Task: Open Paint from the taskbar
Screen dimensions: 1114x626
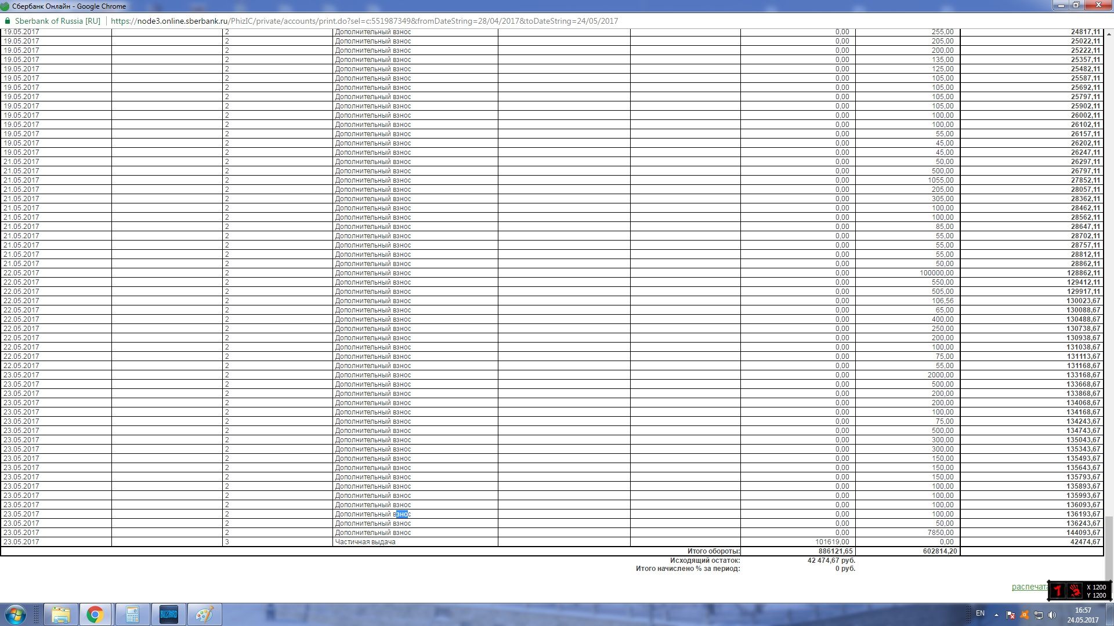Action: click(x=204, y=614)
